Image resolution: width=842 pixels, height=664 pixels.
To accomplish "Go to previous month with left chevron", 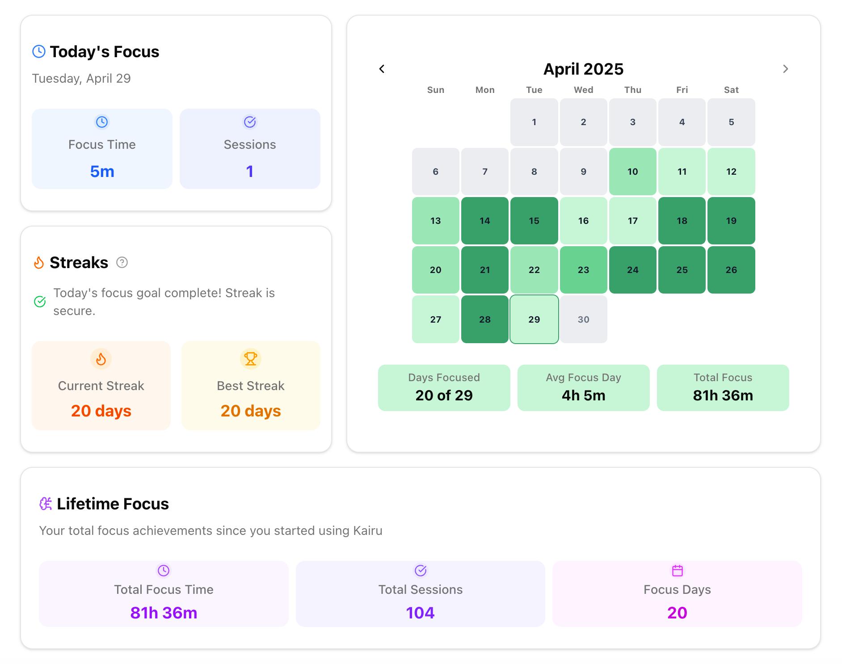I will [x=382, y=69].
